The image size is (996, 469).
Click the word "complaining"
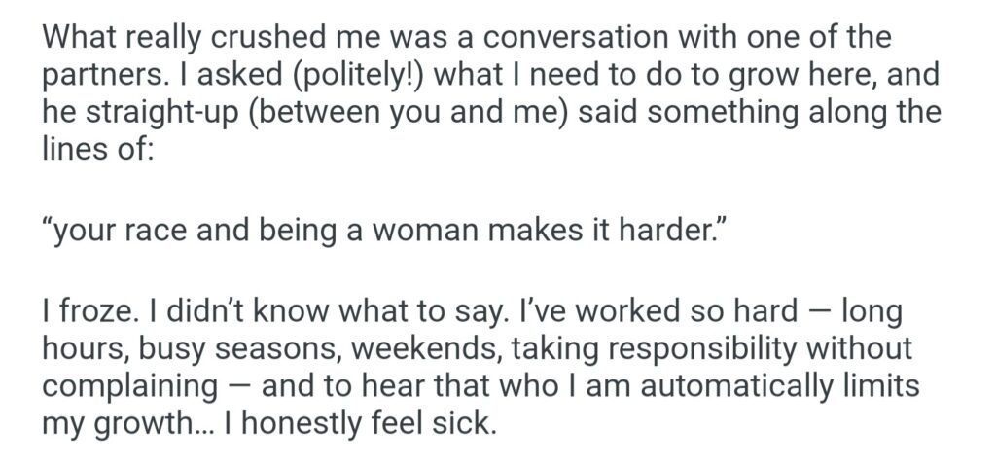[x=131, y=387]
